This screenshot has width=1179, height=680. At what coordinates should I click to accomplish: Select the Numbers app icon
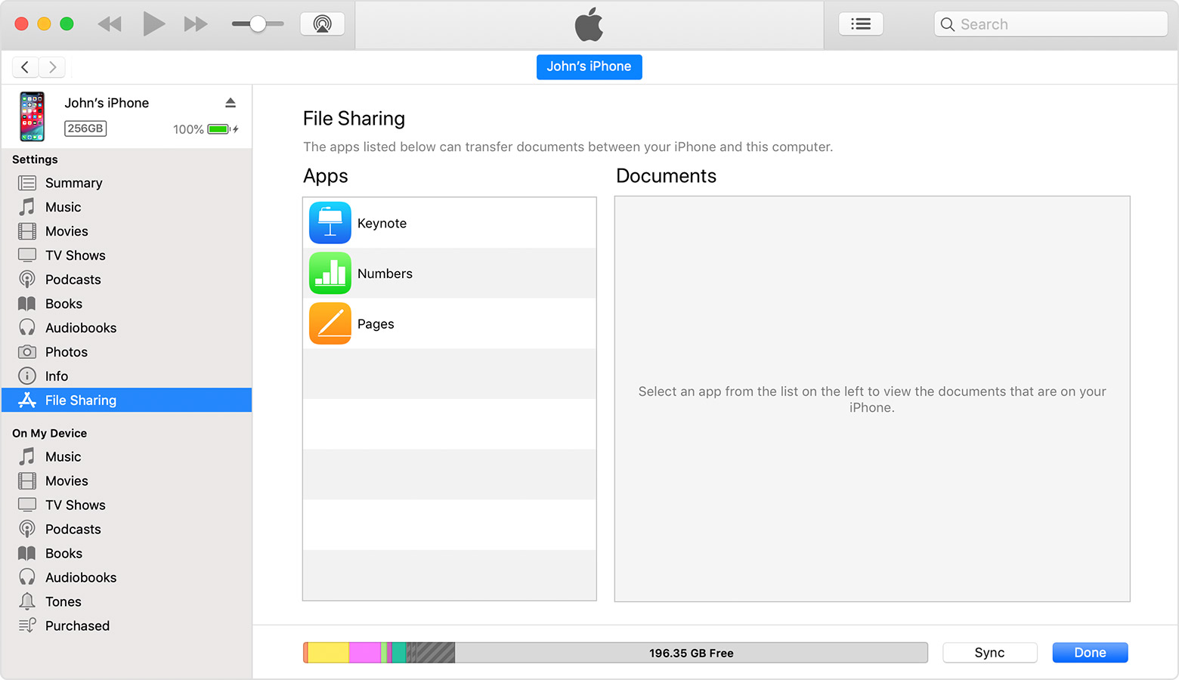[x=330, y=273]
